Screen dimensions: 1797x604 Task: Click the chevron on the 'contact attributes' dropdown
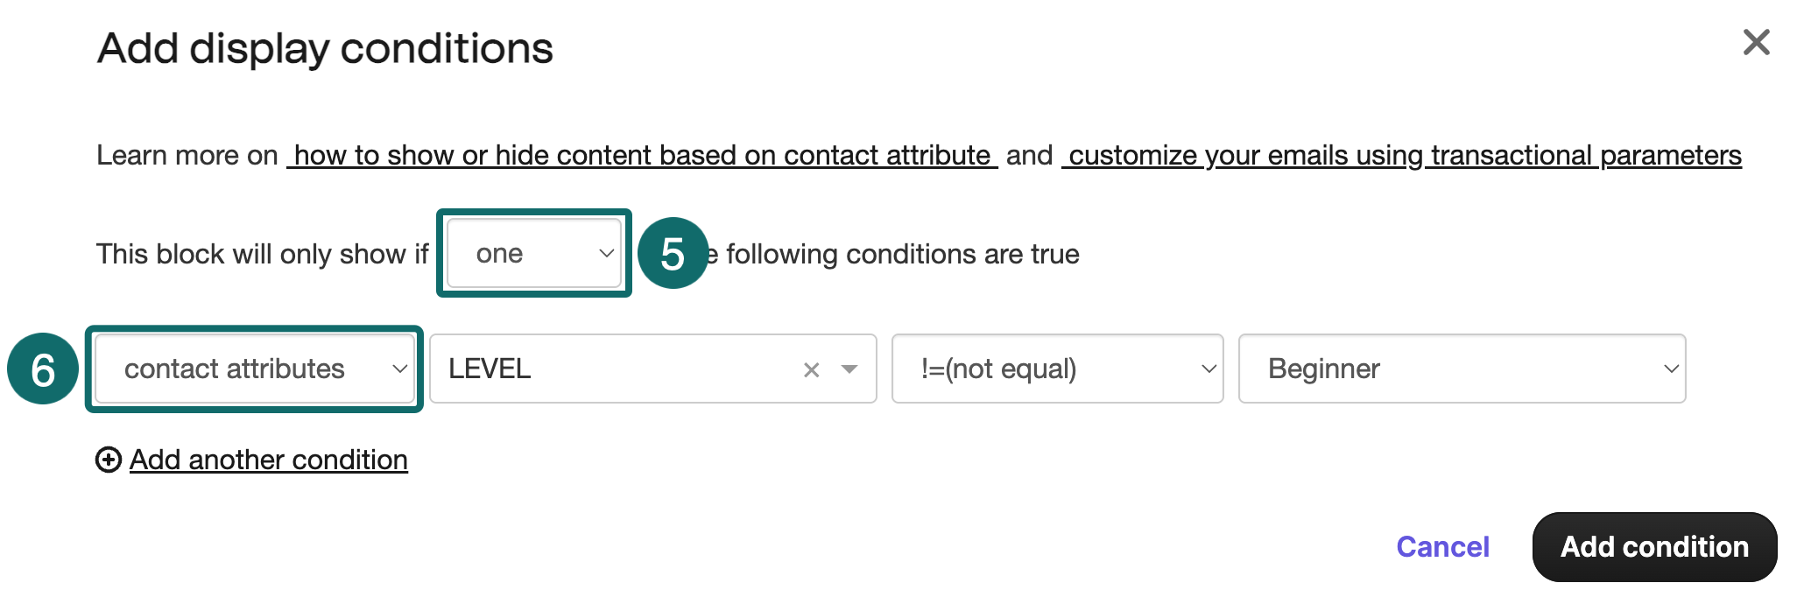point(401,369)
